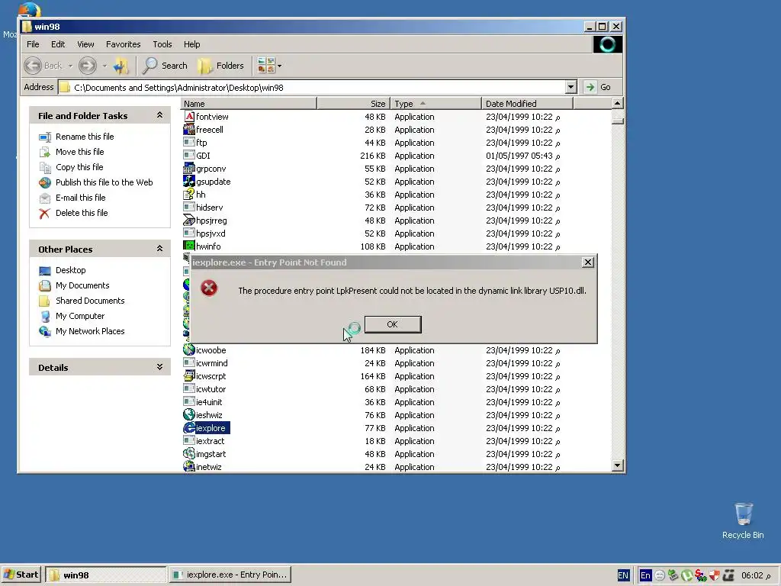Open the Edit menu
The height and width of the screenshot is (586, 781).
click(58, 44)
